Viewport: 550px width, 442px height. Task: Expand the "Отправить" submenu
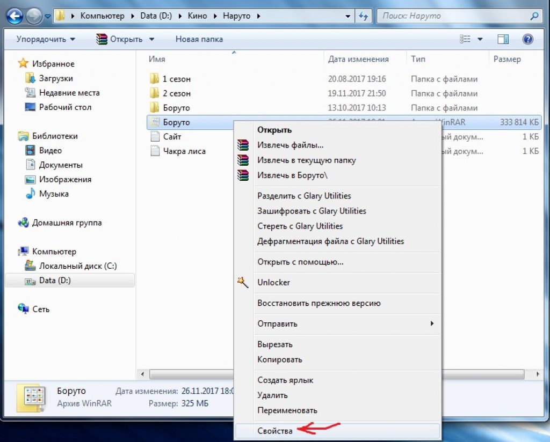tap(337, 323)
